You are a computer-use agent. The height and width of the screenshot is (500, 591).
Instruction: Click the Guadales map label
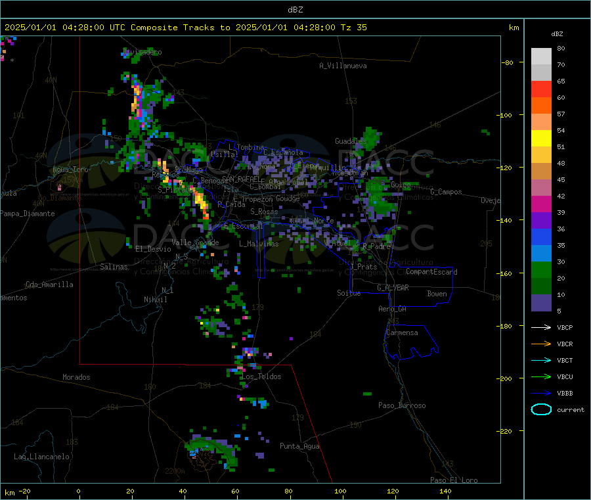tap(351, 141)
